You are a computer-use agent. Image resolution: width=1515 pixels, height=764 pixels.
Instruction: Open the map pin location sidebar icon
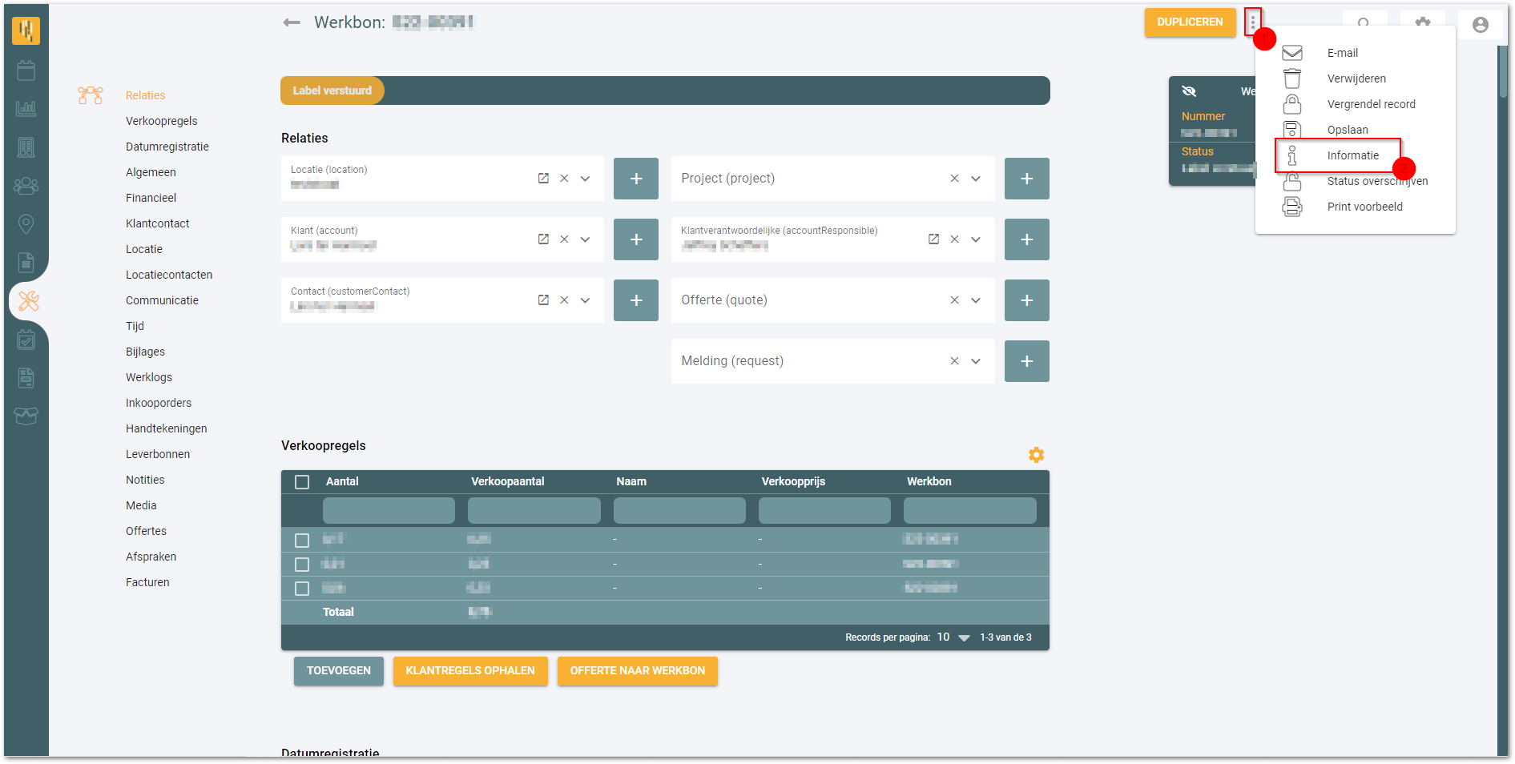(26, 224)
